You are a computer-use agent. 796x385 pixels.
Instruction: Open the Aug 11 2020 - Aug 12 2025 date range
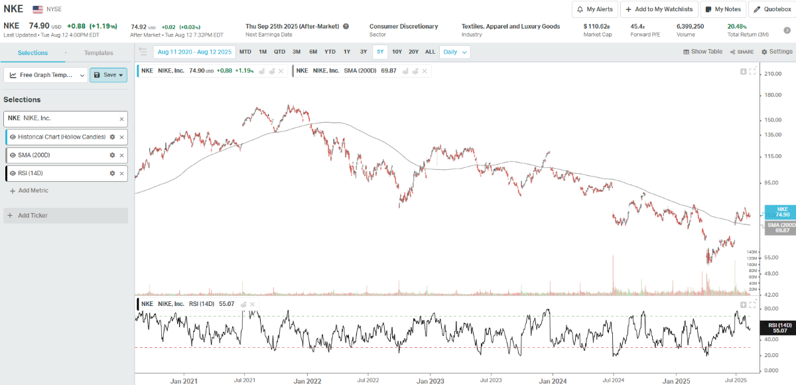[x=193, y=52]
